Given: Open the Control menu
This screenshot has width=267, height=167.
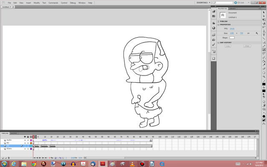Looking at the screenshot, I should click(x=64, y=3).
